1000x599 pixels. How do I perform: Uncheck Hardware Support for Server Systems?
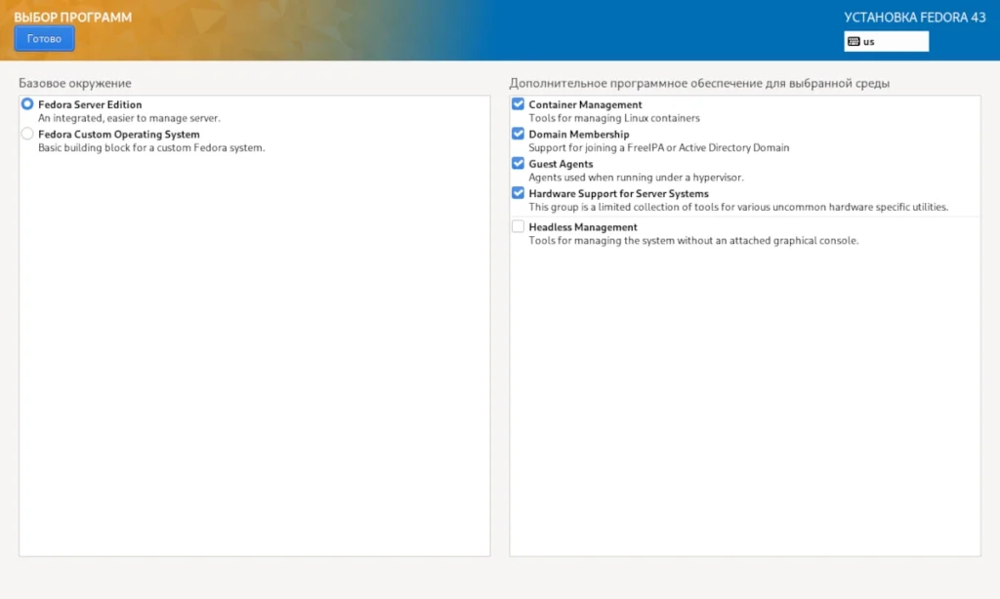point(518,193)
